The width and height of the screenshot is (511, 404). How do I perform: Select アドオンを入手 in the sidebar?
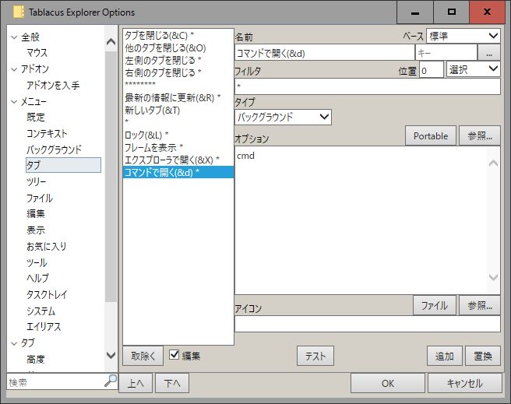point(53,85)
